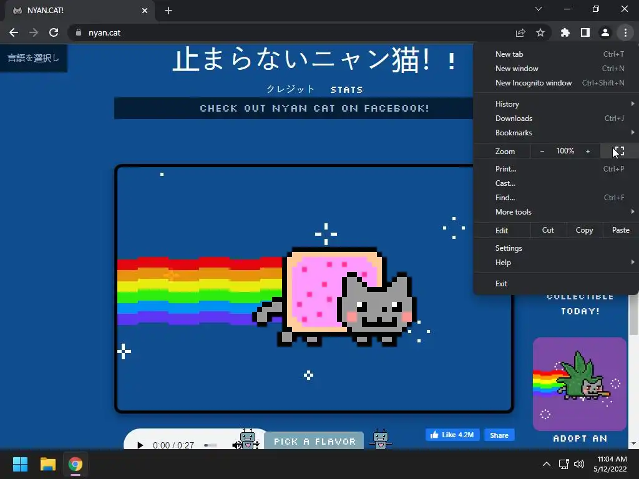Click the Facebook Share button

coord(499,435)
